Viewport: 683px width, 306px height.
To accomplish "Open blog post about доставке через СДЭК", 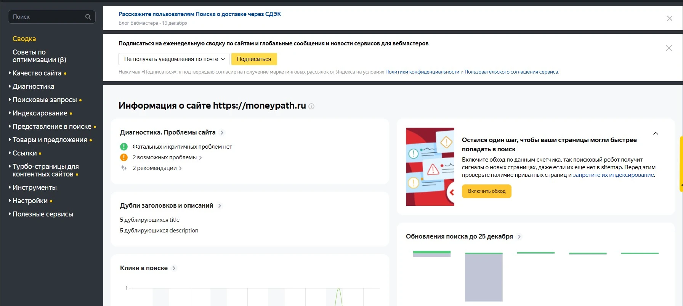I will [200, 14].
